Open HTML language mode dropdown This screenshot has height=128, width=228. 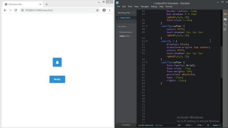[200, 125]
